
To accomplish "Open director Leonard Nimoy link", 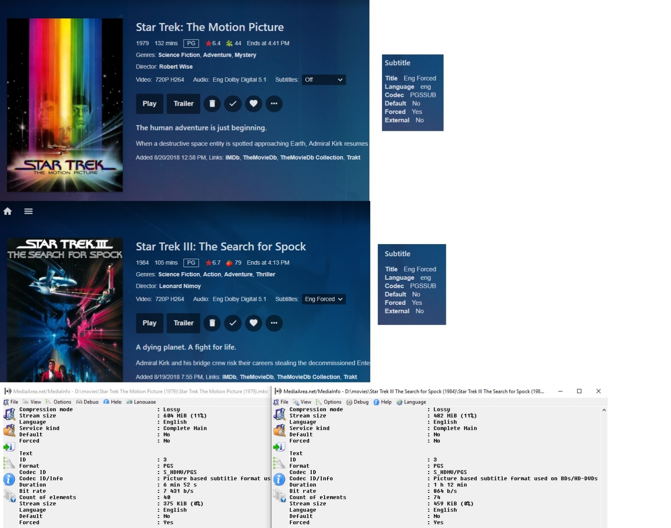I will pos(180,286).
